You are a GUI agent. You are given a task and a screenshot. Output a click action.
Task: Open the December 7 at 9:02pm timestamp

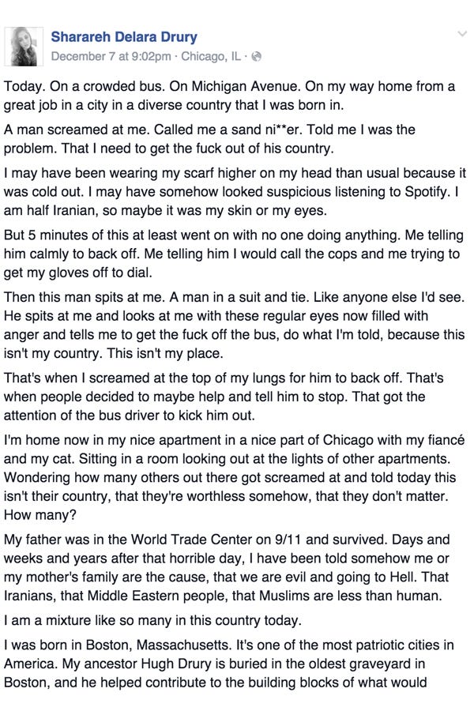point(112,56)
